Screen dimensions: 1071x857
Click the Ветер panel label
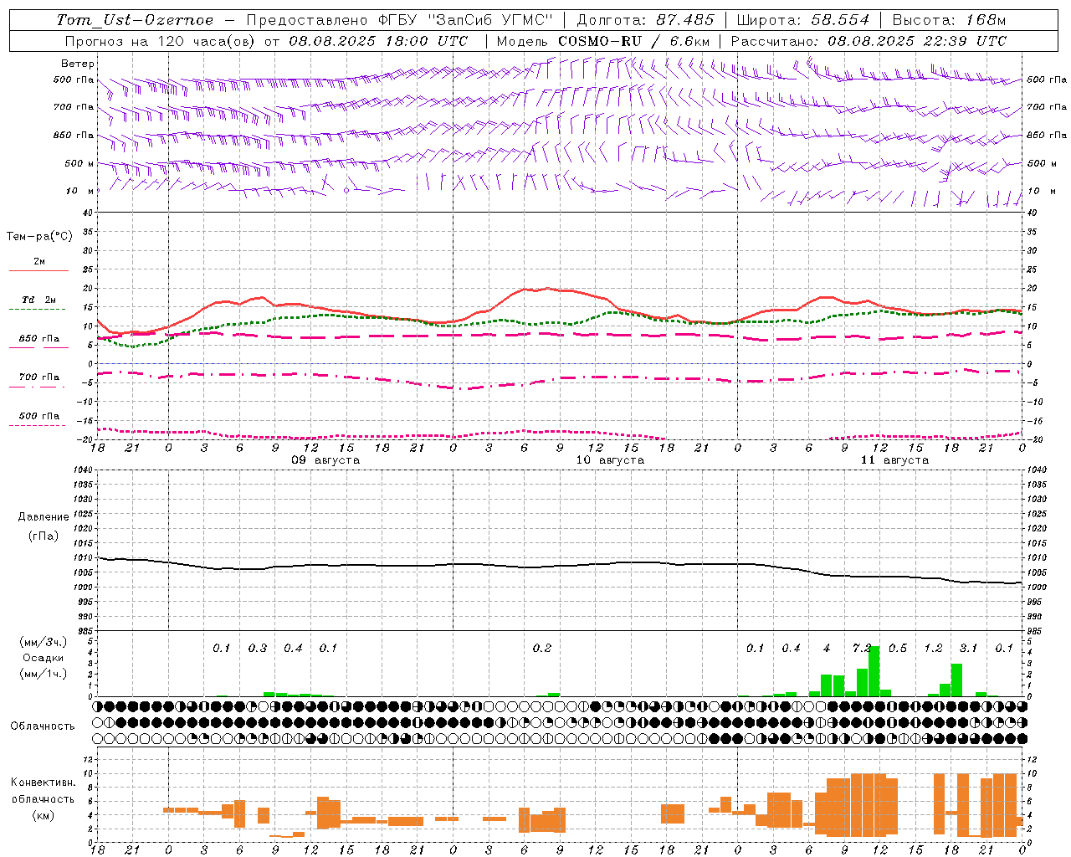click(x=78, y=64)
